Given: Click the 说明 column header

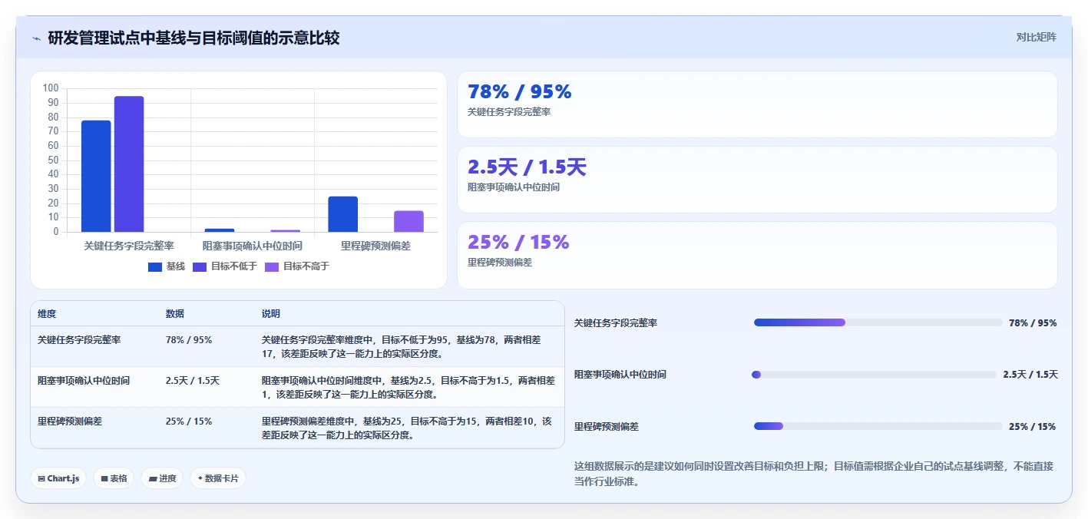Looking at the screenshot, I should coord(271,314).
